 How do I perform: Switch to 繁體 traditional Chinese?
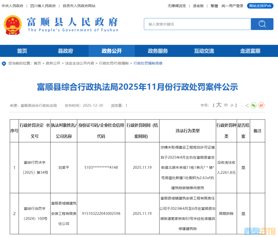pyautogui.click(x=214, y=6)
